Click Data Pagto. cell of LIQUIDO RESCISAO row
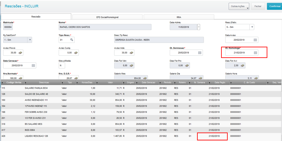This screenshot has height=141, width=282. click(214, 136)
